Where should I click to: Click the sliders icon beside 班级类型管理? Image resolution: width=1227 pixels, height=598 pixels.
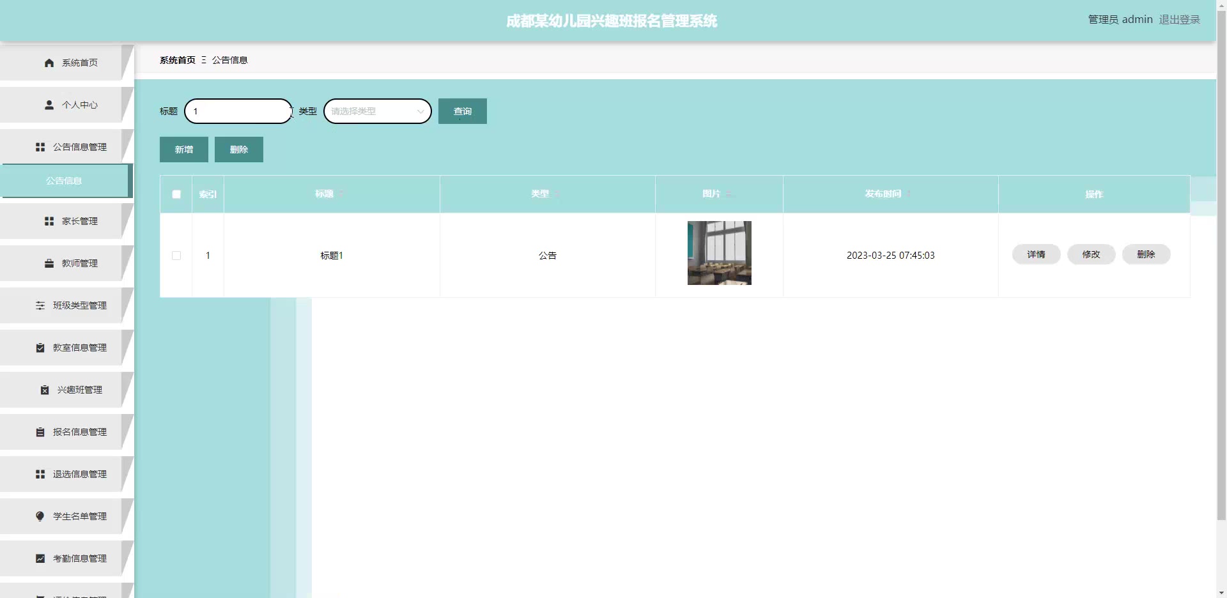click(x=40, y=305)
